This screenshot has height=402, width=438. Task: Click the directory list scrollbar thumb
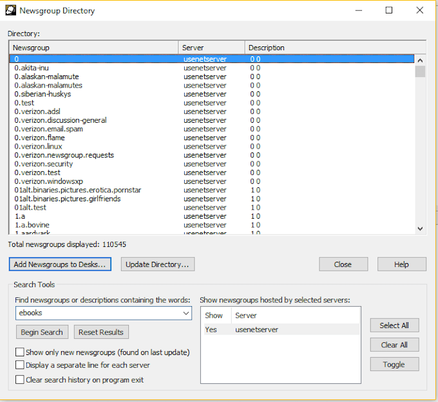pyautogui.click(x=420, y=71)
